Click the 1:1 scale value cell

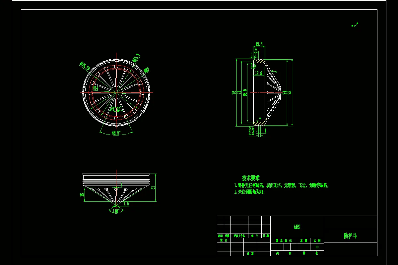coord(316,247)
